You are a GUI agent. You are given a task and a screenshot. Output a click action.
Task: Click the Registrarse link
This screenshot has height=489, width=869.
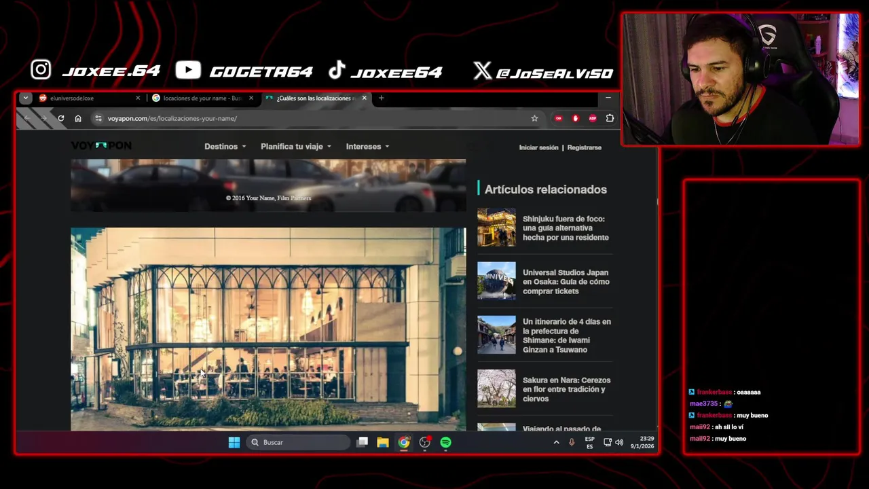(585, 147)
